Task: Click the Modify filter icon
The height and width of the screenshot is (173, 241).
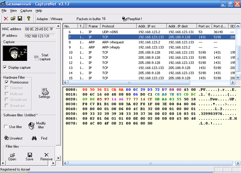Action: [x=32, y=126]
